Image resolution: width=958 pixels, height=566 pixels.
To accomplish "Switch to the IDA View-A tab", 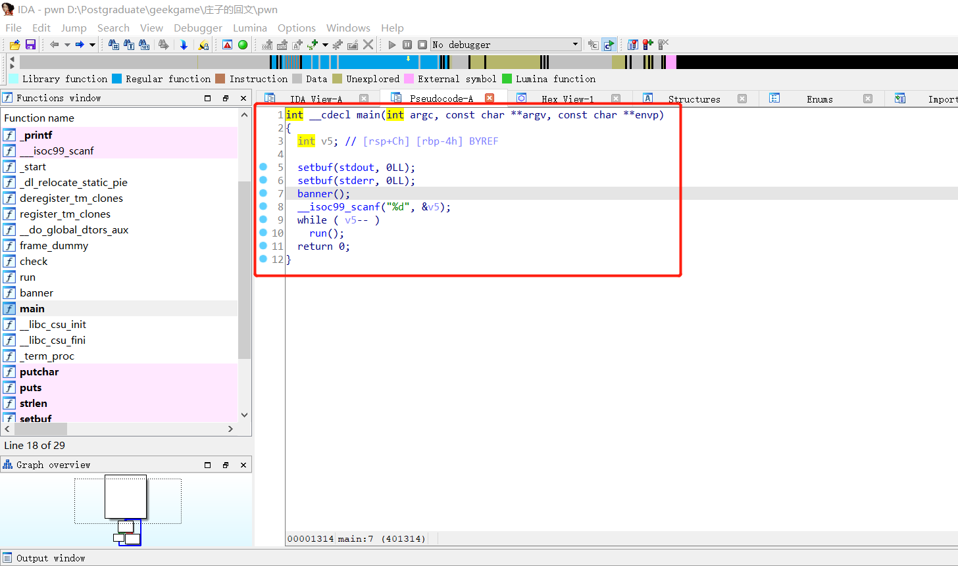I will point(316,99).
